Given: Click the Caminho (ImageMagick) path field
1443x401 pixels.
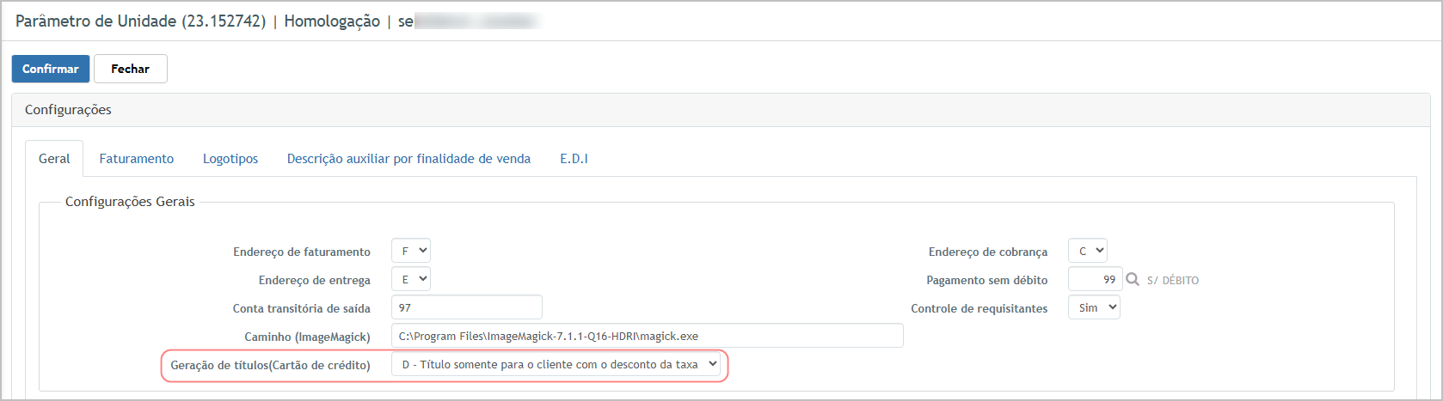Looking at the screenshot, I should [648, 336].
